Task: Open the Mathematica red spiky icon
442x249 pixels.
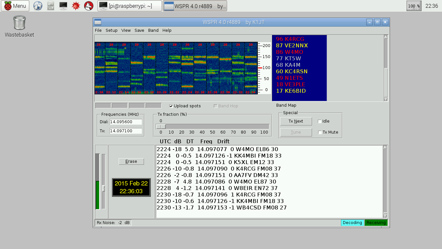Action: 76,6
